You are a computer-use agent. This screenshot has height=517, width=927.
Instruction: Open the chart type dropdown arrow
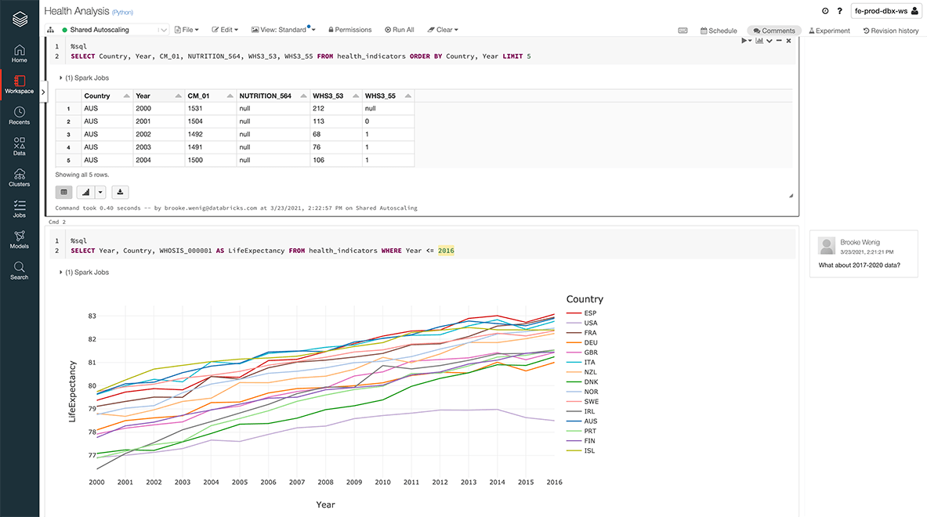tap(100, 192)
